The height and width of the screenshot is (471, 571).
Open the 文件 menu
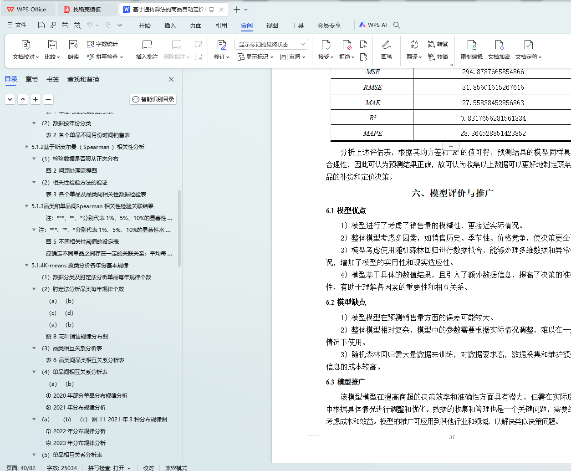tap(17, 26)
